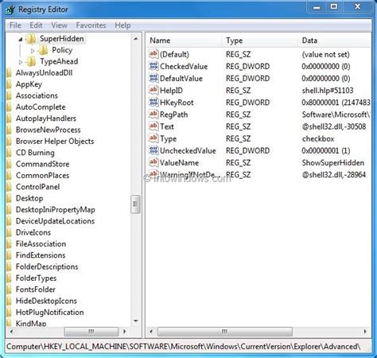
Task: Select the Desktop key
Action: (x=29, y=198)
